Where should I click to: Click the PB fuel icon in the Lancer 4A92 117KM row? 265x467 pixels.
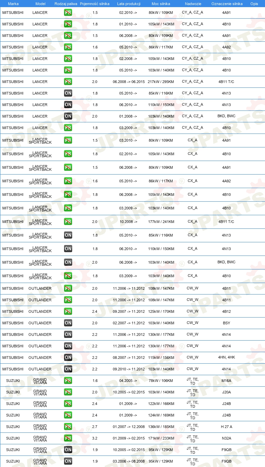pyautogui.click(x=68, y=47)
